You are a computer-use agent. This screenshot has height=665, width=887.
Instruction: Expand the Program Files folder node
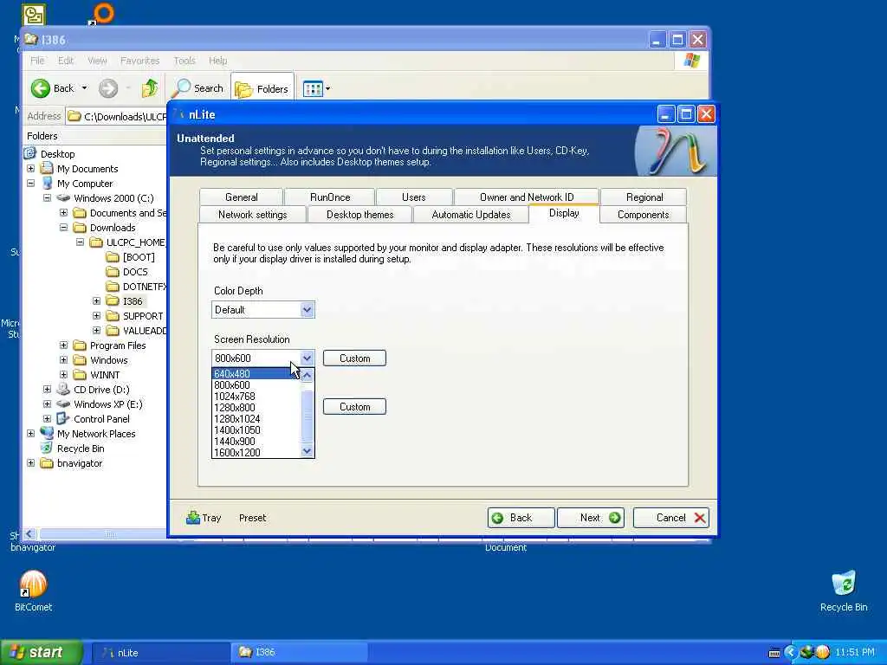(63, 345)
